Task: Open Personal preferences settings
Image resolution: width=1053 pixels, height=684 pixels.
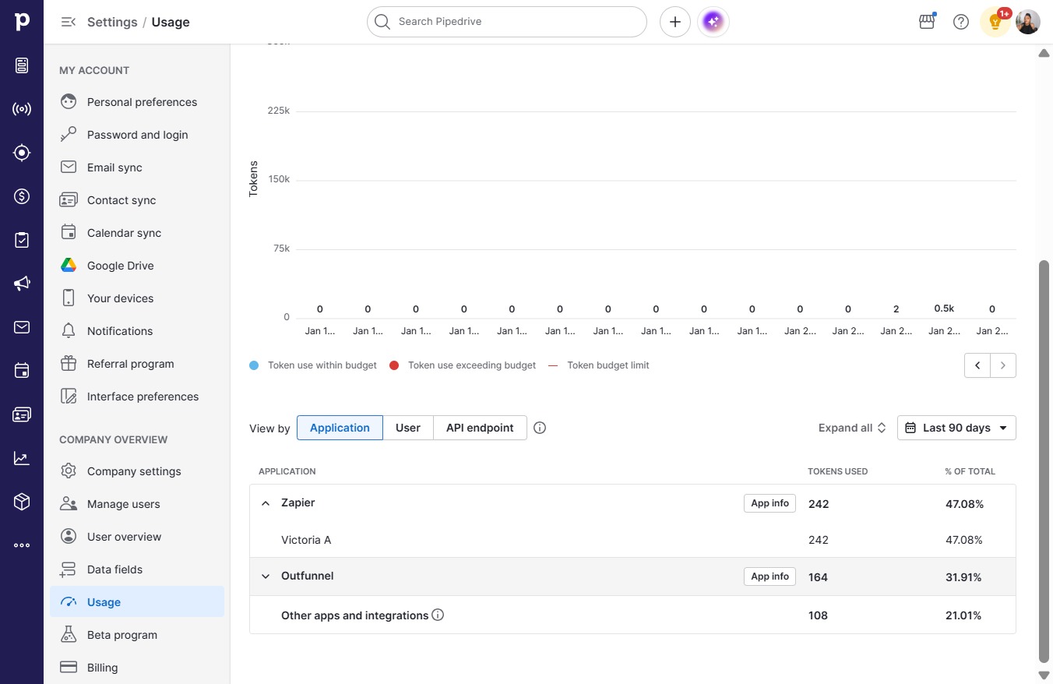Action: click(137, 102)
